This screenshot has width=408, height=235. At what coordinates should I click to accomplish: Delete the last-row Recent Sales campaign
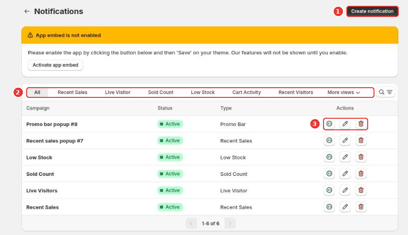pyautogui.click(x=361, y=207)
